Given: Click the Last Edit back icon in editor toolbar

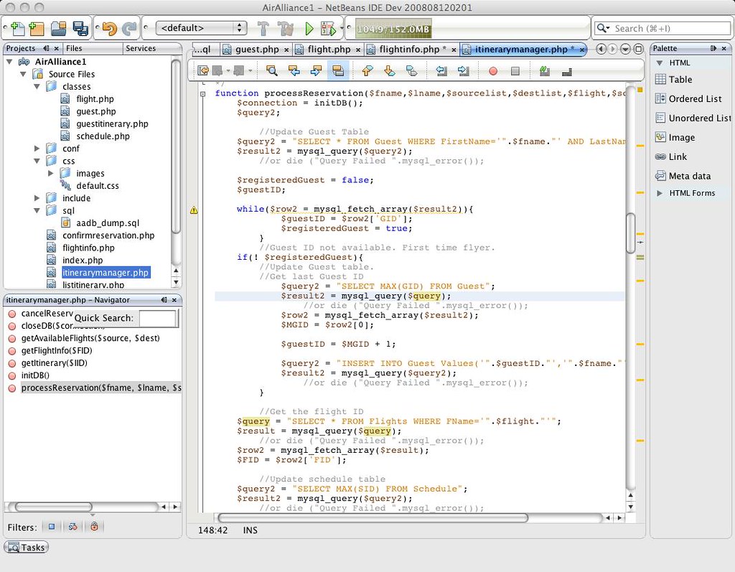Looking at the screenshot, I should 203,71.
